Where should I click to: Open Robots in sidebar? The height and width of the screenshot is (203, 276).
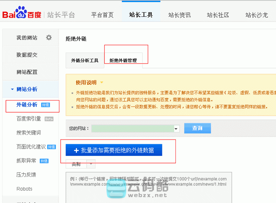pos(24,189)
